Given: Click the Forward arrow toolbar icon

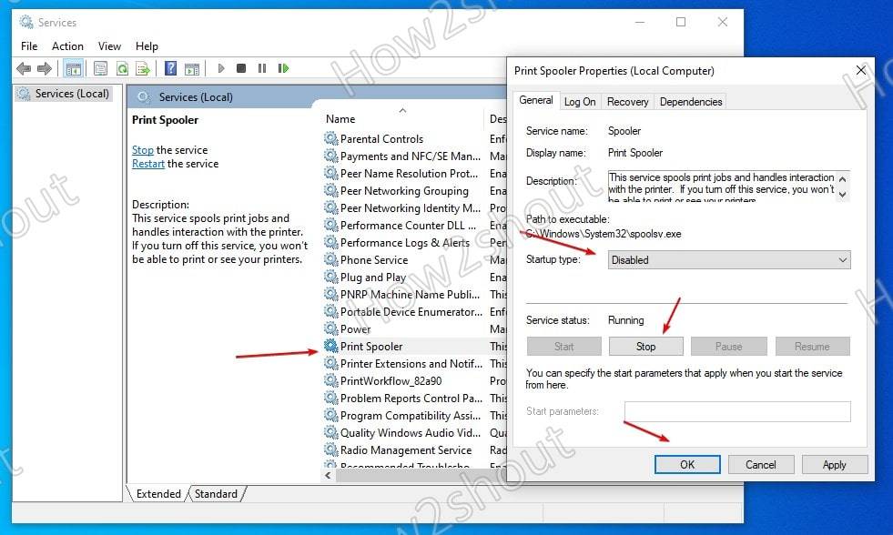Looking at the screenshot, I should (x=45, y=69).
